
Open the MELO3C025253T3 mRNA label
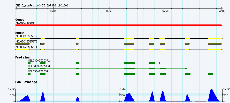(26, 41)
